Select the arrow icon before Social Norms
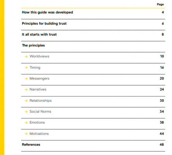The height and width of the screenshot is (155, 172). (x=26, y=112)
